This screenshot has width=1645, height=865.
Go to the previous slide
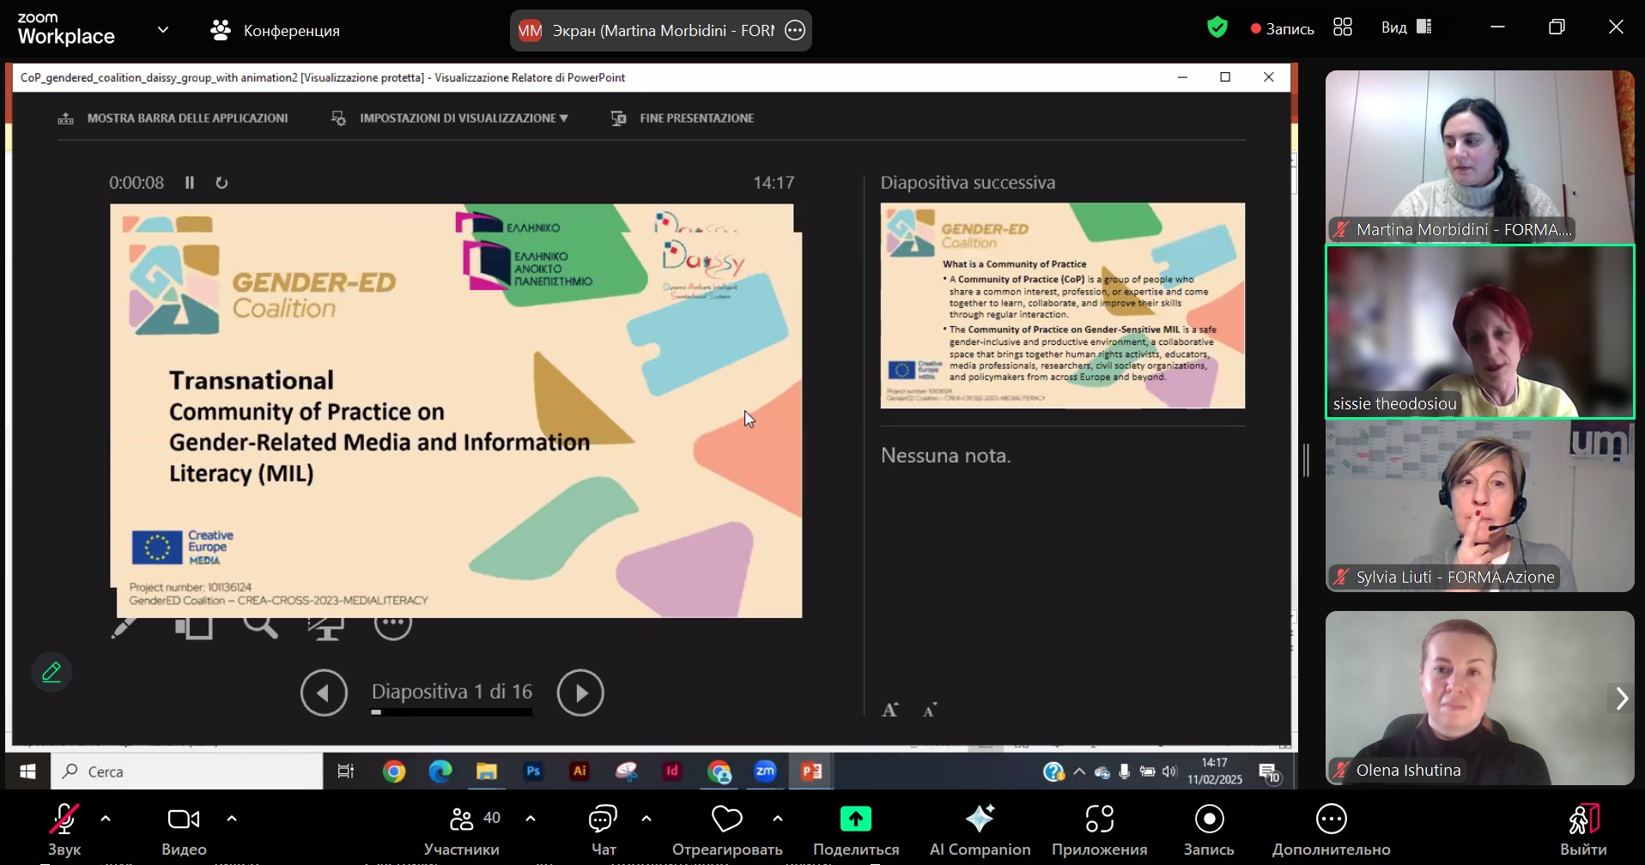324,693
